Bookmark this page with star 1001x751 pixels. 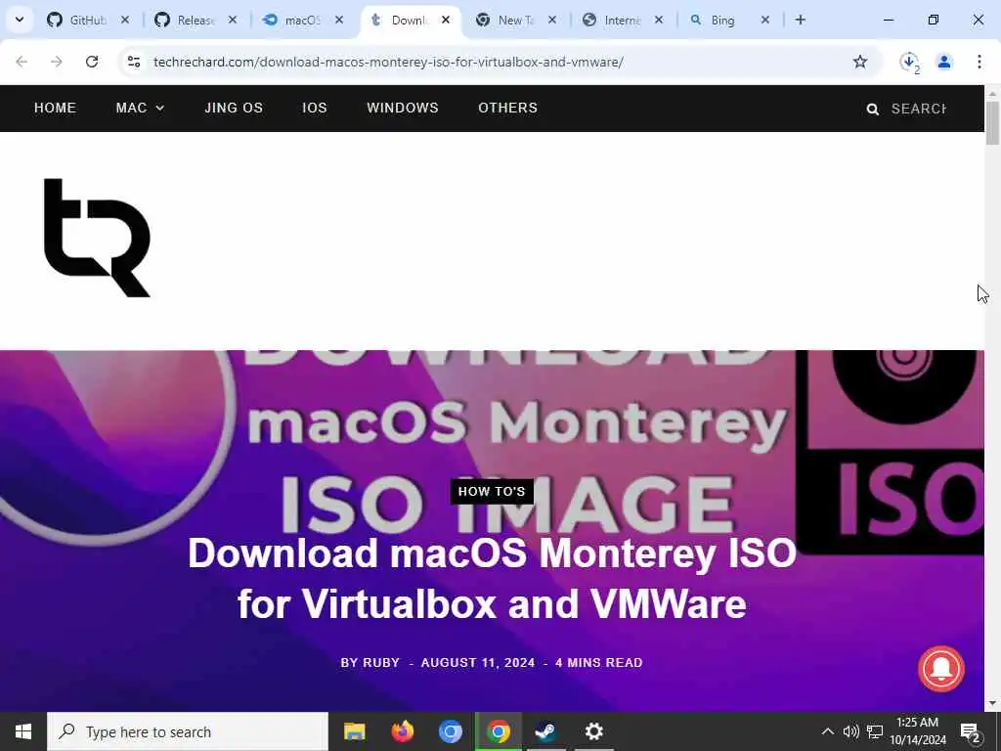click(x=860, y=62)
